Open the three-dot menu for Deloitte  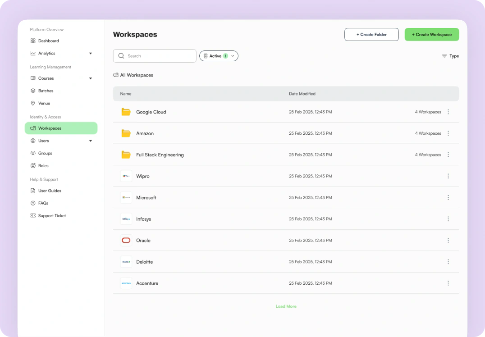click(448, 262)
